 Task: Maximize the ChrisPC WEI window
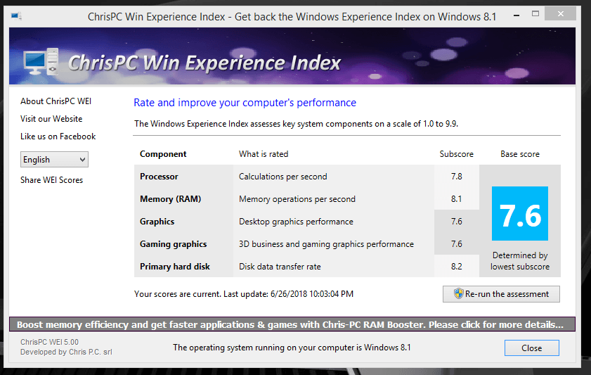tap(536, 15)
